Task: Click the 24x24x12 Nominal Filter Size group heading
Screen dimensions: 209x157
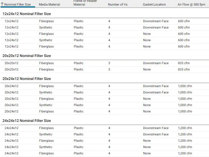Action: [27, 121]
